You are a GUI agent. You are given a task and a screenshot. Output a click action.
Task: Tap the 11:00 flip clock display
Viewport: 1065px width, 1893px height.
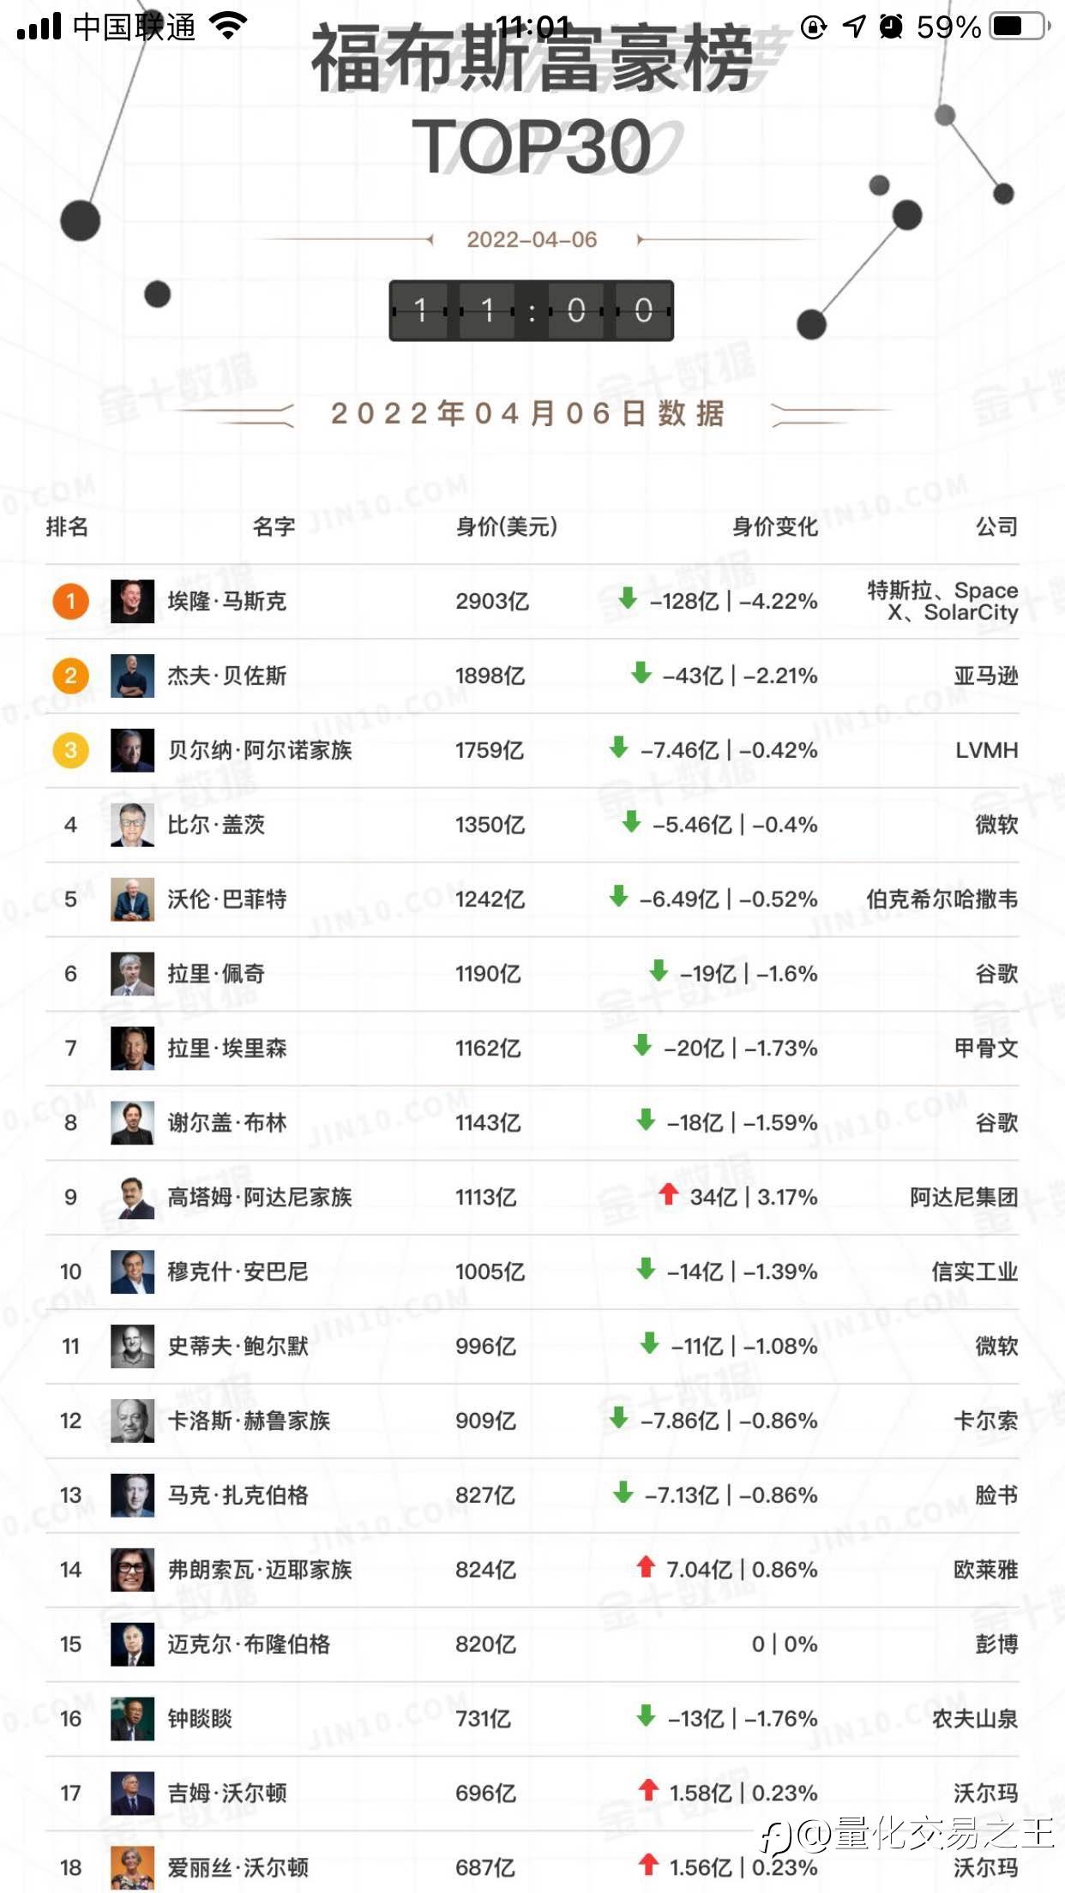coord(532,310)
